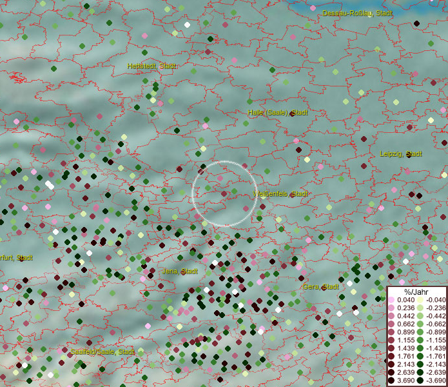Click the -0.442 legend color dot

(420, 316)
